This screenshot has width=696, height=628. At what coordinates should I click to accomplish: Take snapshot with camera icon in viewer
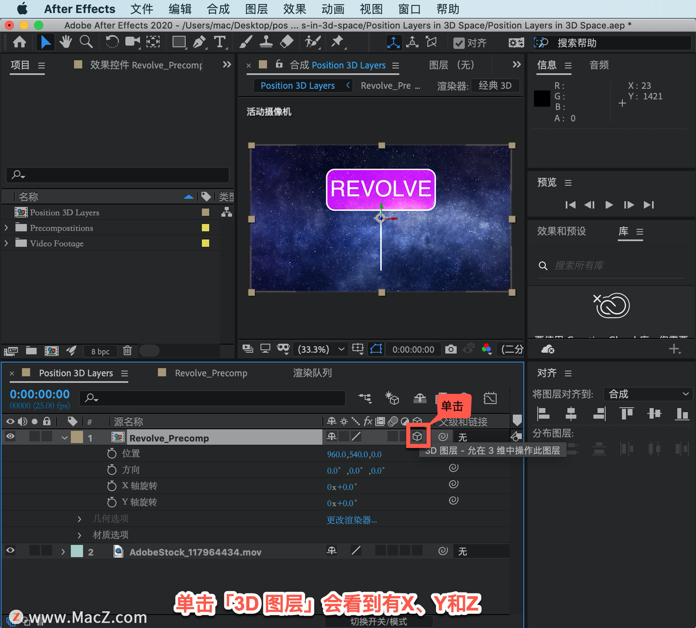[x=451, y=349]
